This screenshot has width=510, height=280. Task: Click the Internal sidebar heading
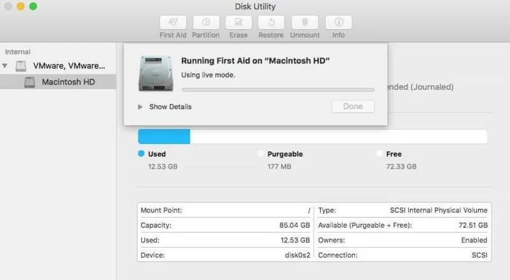click(18, 52)
